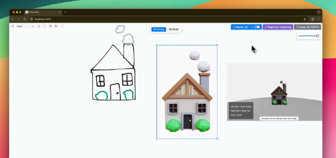
Task: Open Chrome's three-dot menu
Action: tap(319, 19)
